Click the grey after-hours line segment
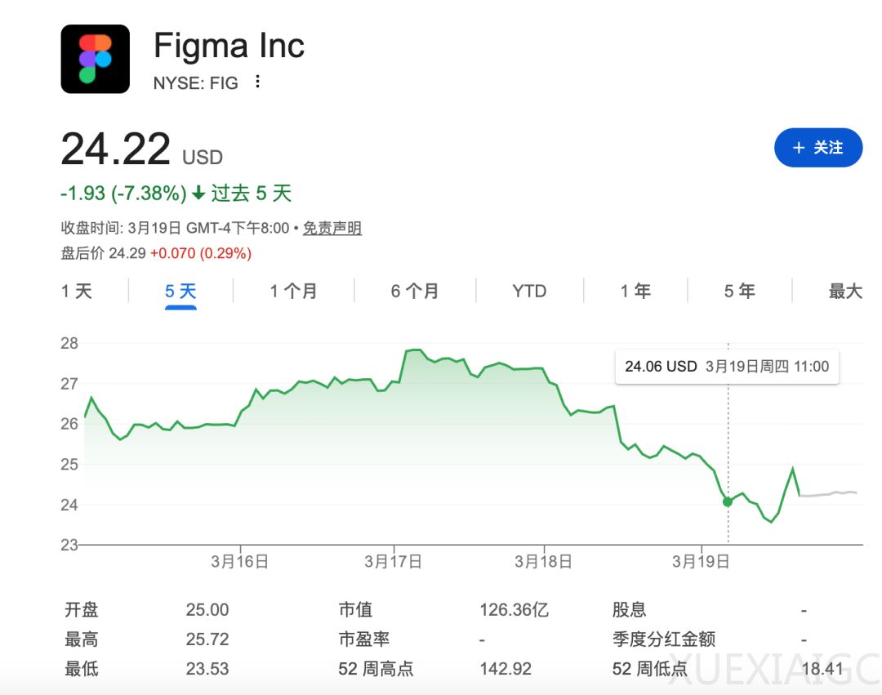 click(x=829, y=494)
